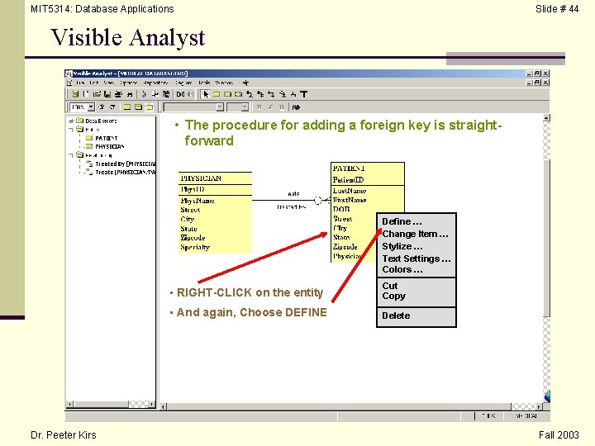Open the font name dropdown
This screenshot has height=446, width=595.
(x=220, y=107)
